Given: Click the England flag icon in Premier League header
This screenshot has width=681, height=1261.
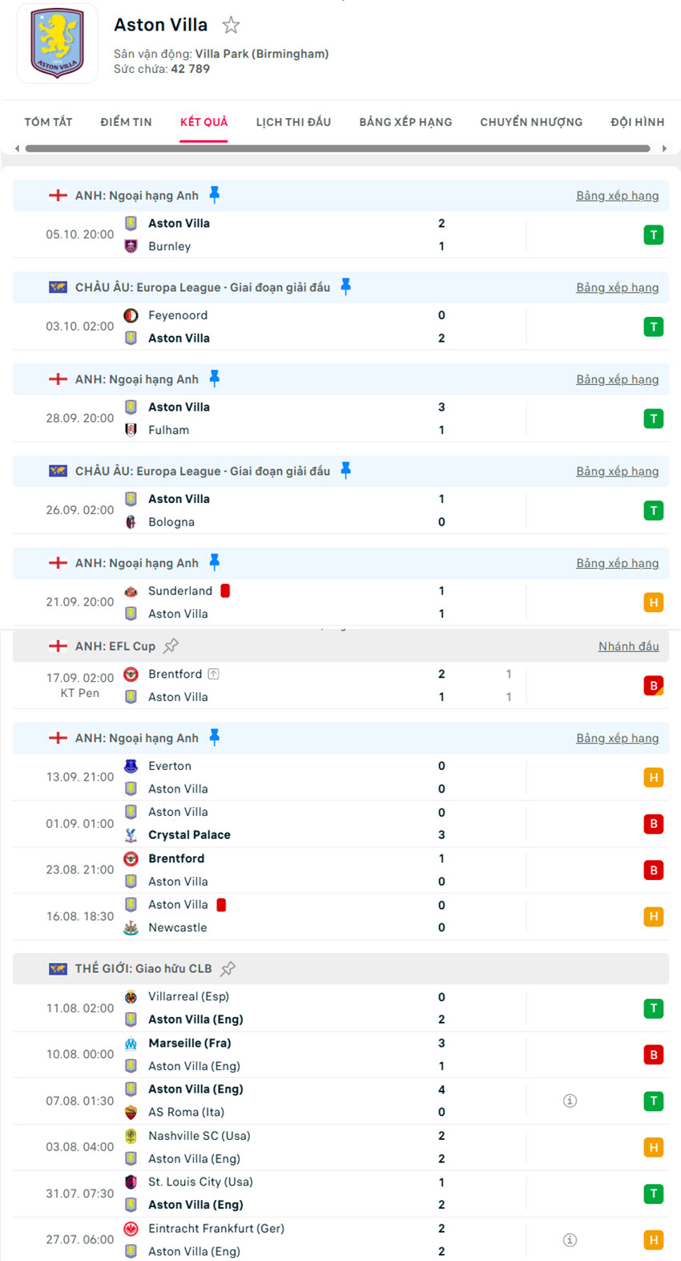Looking at the screenshot, I should pos(58,195).
